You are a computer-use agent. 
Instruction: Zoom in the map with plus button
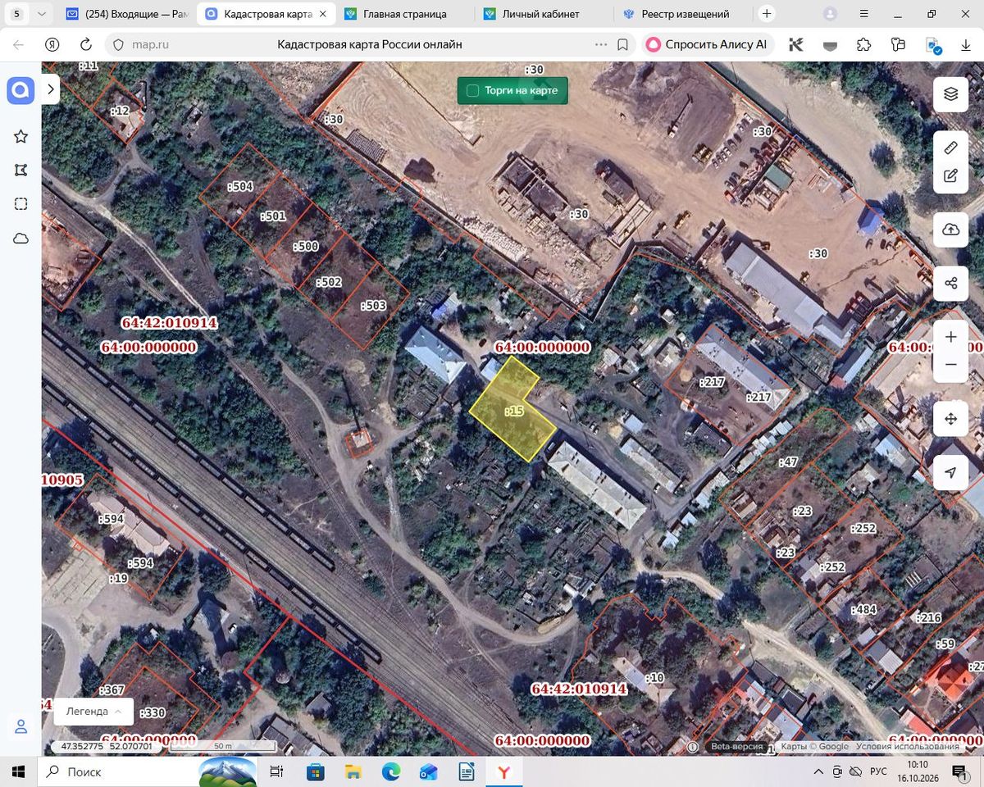click(x=951, y=337)
